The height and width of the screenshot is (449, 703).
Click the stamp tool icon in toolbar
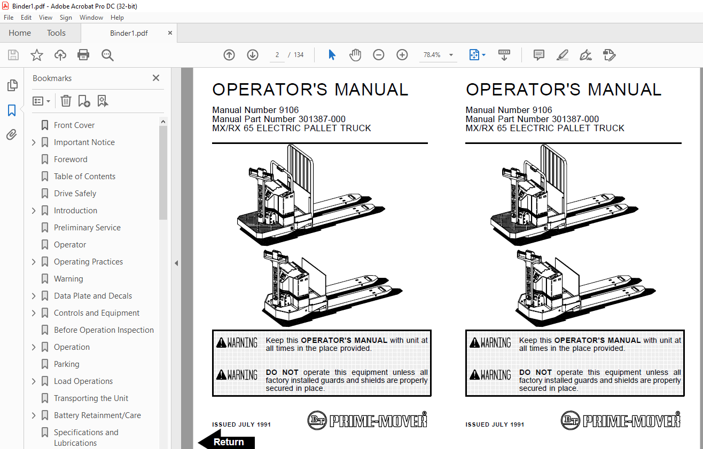(610, 55)
